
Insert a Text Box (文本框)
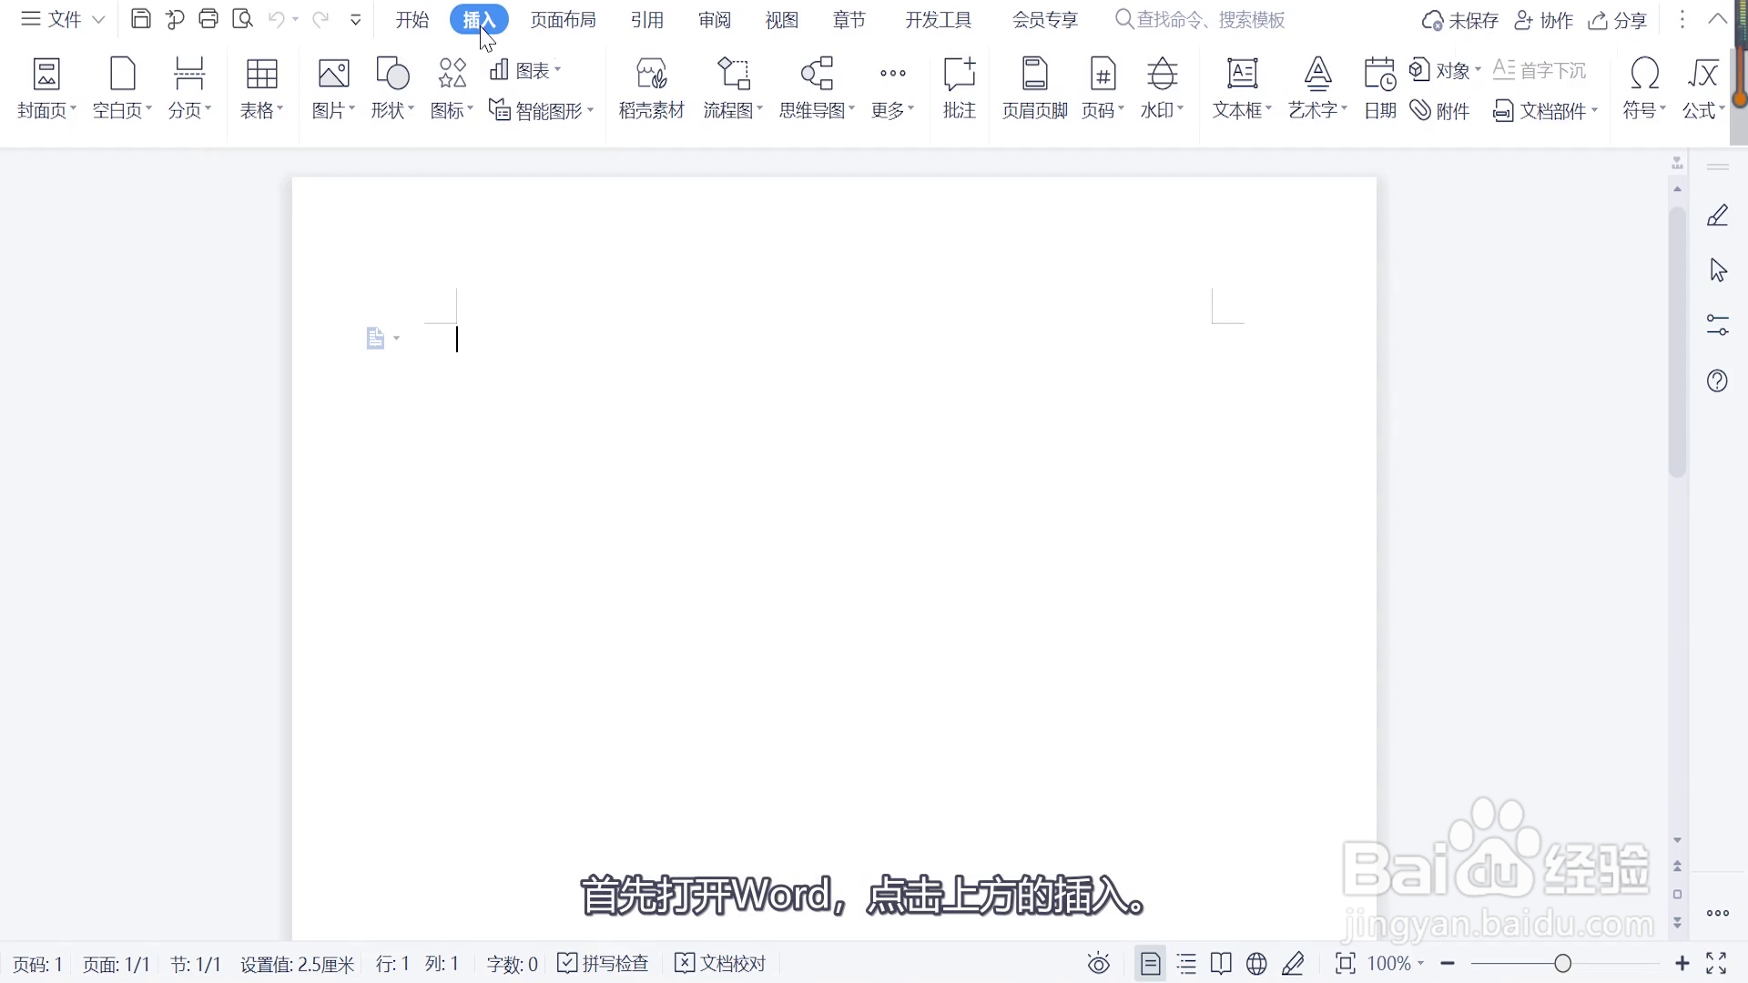(1242, 88)
